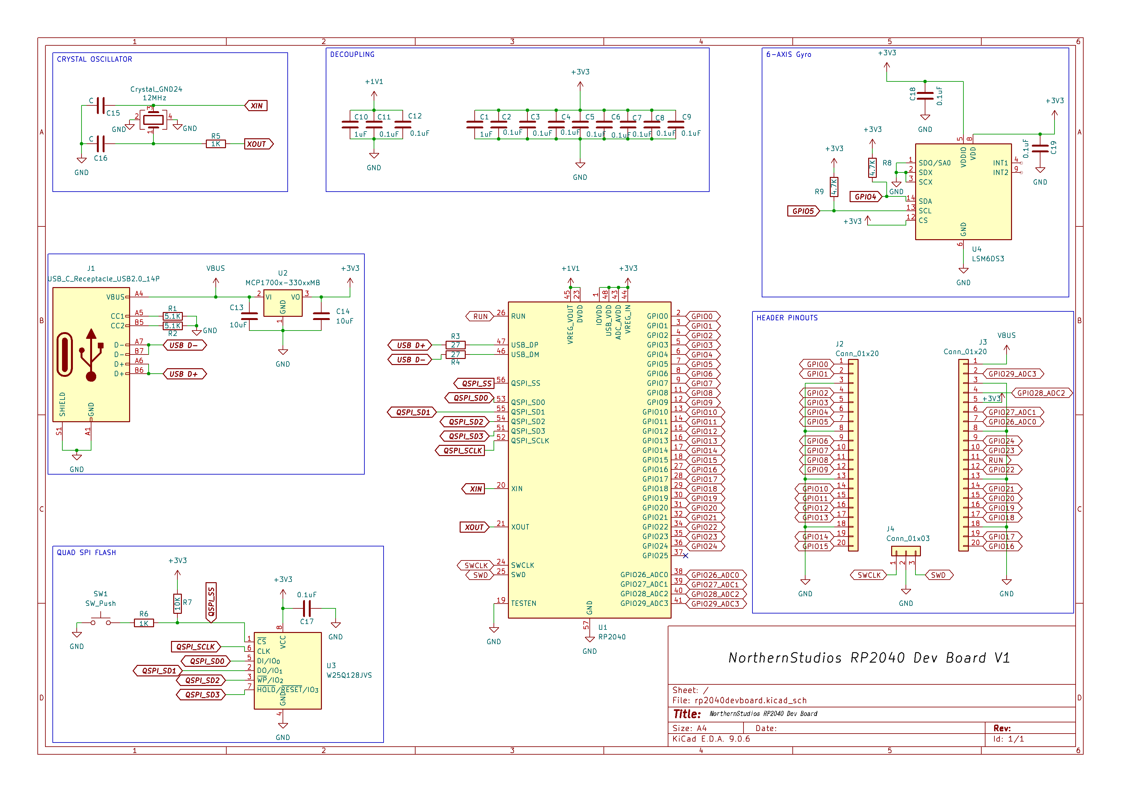The width and height of the screenshot is (1121, 792).
Task: Select the J4 three-pin connector symbol
Action: pos(906,551)
